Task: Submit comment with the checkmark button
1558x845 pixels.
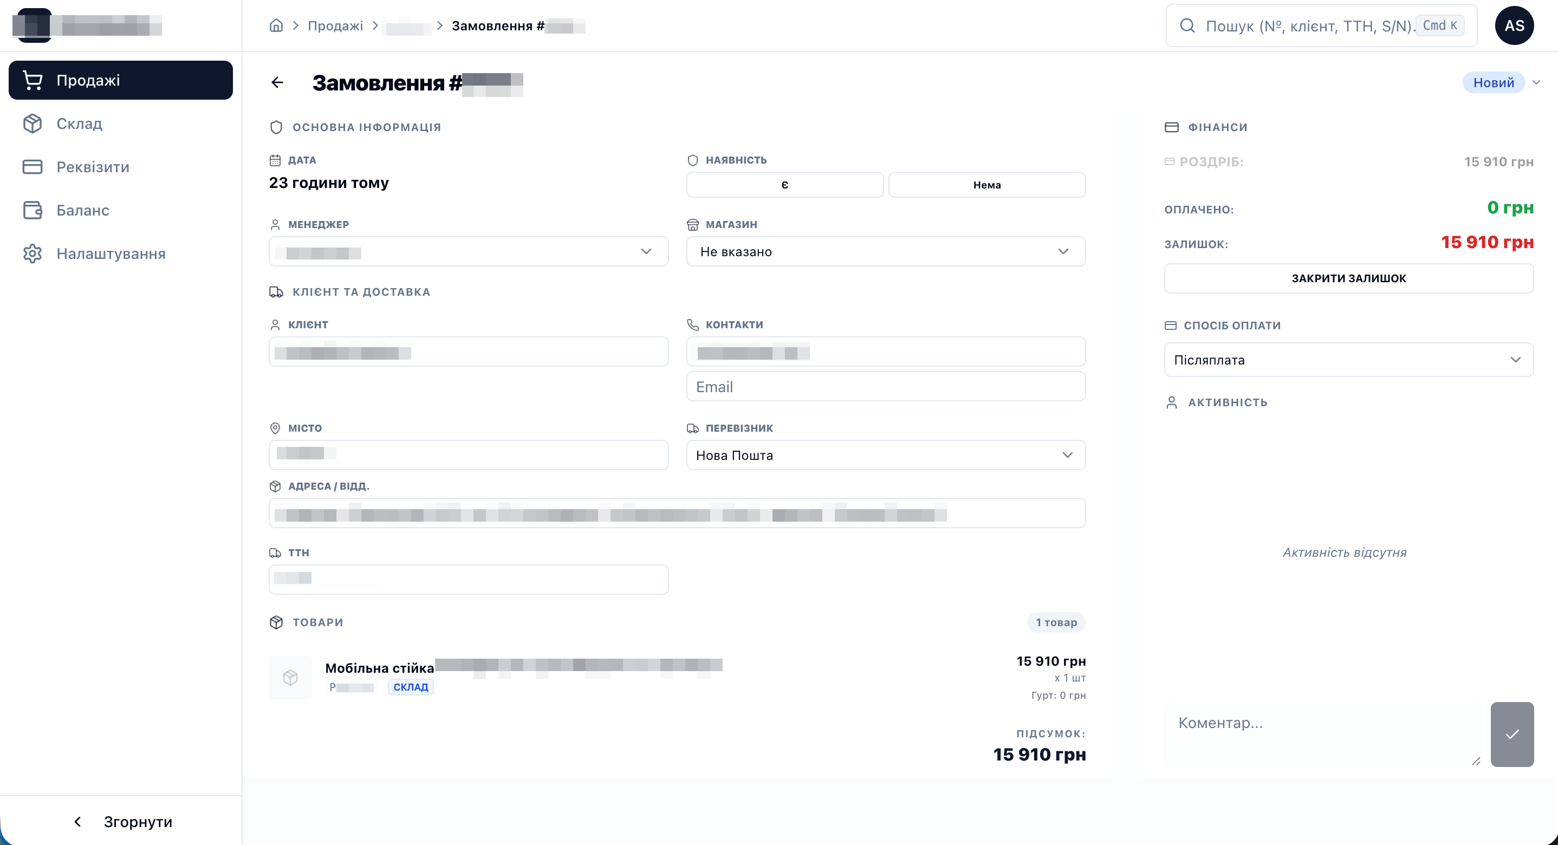Action: 1511,734
